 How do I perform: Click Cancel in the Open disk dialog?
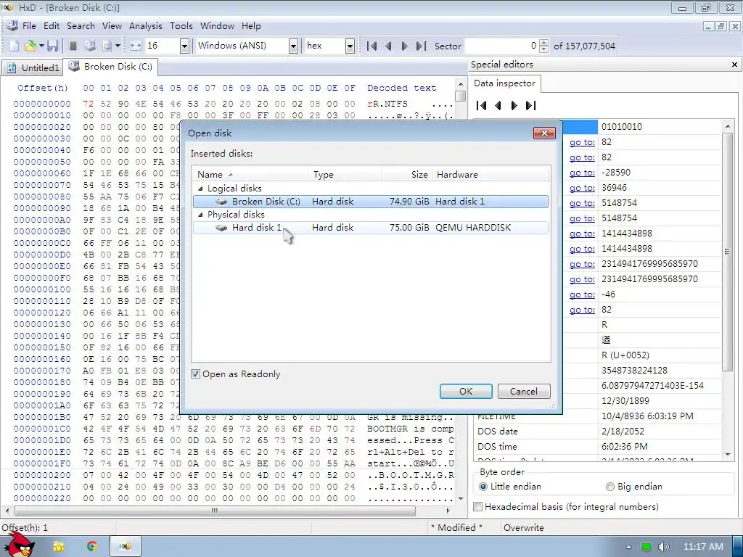pos(524,391)
